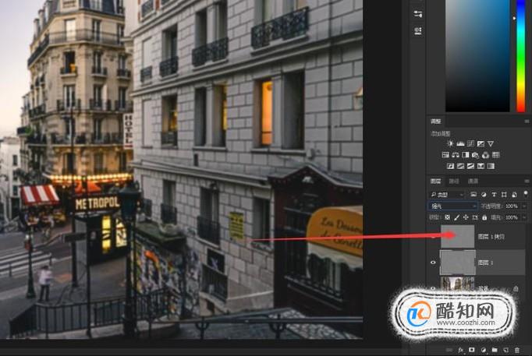The image size is (532, 356).
Task: Add a Vibrance adjustment layer
Action: [491, 143]
